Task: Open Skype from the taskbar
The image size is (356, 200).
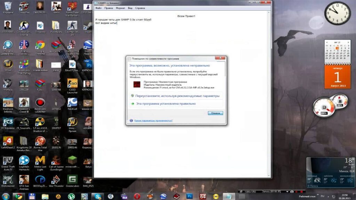Action: click(98, 197)
